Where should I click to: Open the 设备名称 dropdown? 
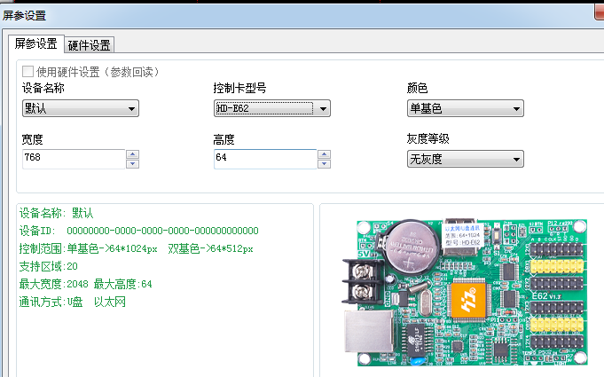pos(81,108)
